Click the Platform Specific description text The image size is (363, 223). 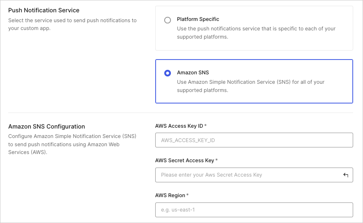[256, 33]
